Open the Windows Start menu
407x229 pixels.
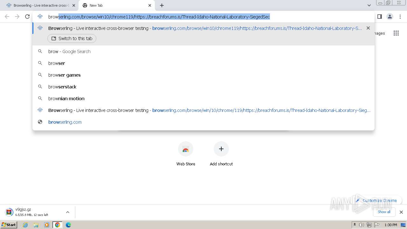pyautogui.click(x=9, y=225)
